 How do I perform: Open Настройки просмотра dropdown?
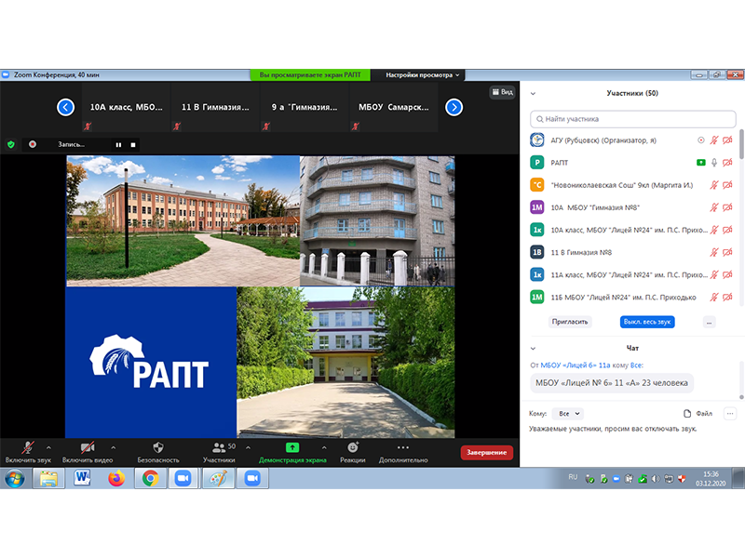pos(422,75)
